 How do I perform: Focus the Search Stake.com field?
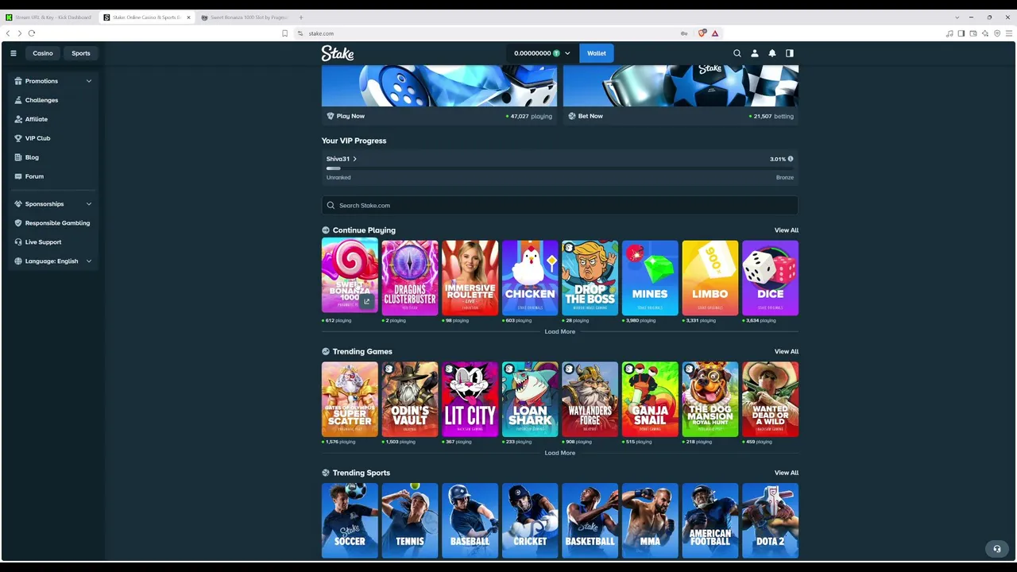(x=560, y=206)
